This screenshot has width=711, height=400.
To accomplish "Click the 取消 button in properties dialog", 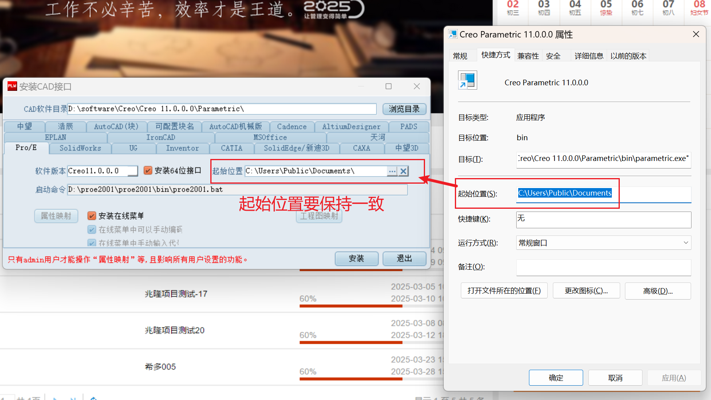I will coord(615,378).
